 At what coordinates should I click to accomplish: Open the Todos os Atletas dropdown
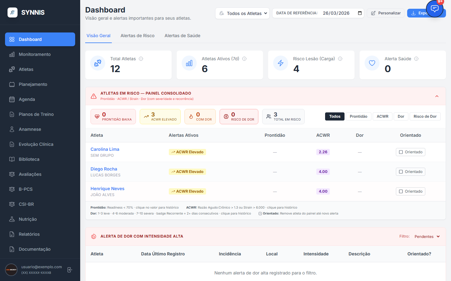coord(242,13)
